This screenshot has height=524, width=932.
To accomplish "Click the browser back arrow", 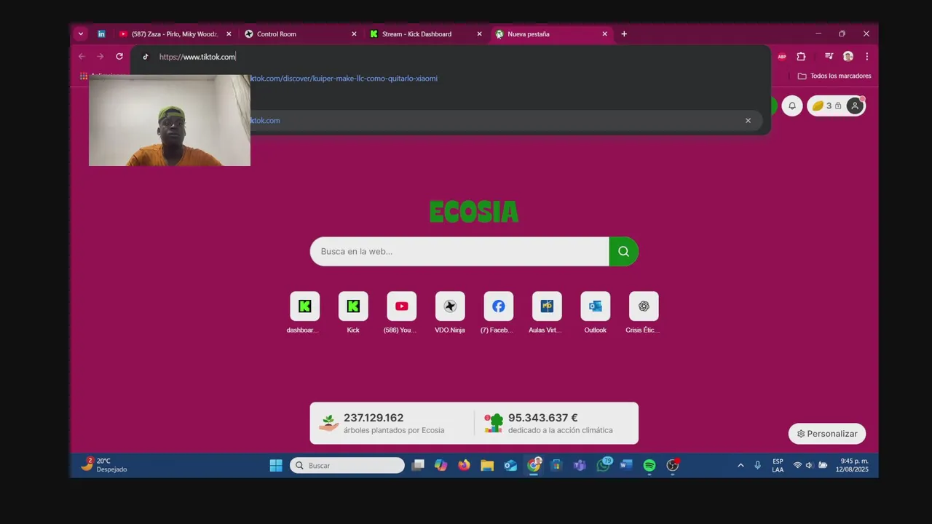I will point(82,56).
